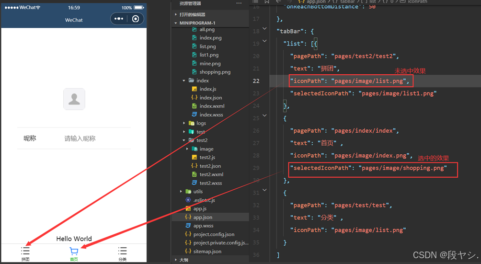The height and width of the screenshot is (264, 481).
Task: Click the iconPath breadcrumb in the editor path
Action: click(x=417, y=1)
